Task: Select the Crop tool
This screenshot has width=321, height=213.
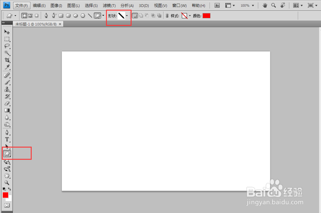Action: click(7, 60)
